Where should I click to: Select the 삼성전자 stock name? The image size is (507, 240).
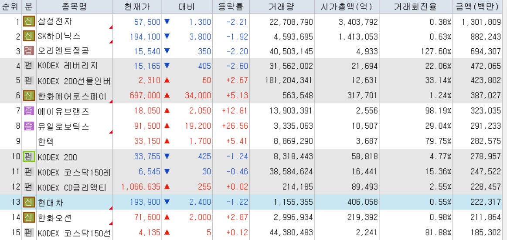coord(55,22)
